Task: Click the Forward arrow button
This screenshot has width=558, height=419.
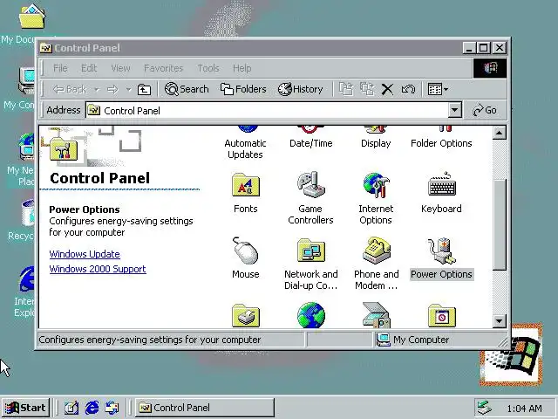Action: click(112, 89)
